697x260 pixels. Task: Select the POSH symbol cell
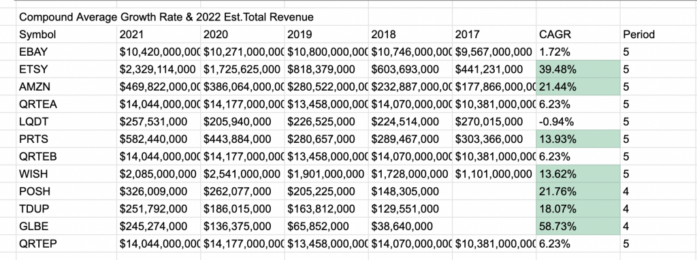pyautogui.click(x=67, y=191)
